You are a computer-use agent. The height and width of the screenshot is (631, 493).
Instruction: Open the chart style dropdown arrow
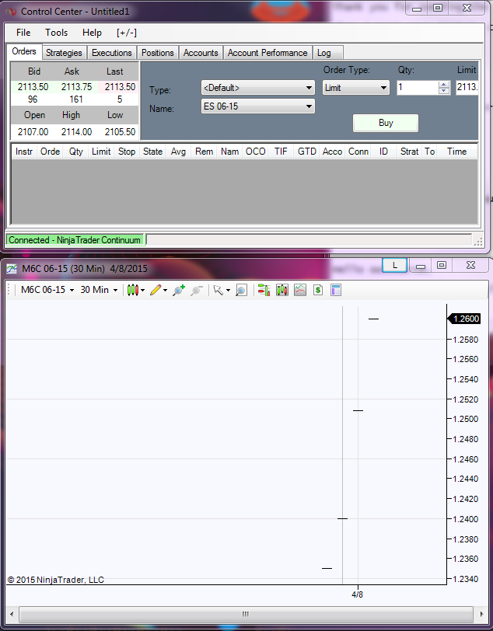142,290
